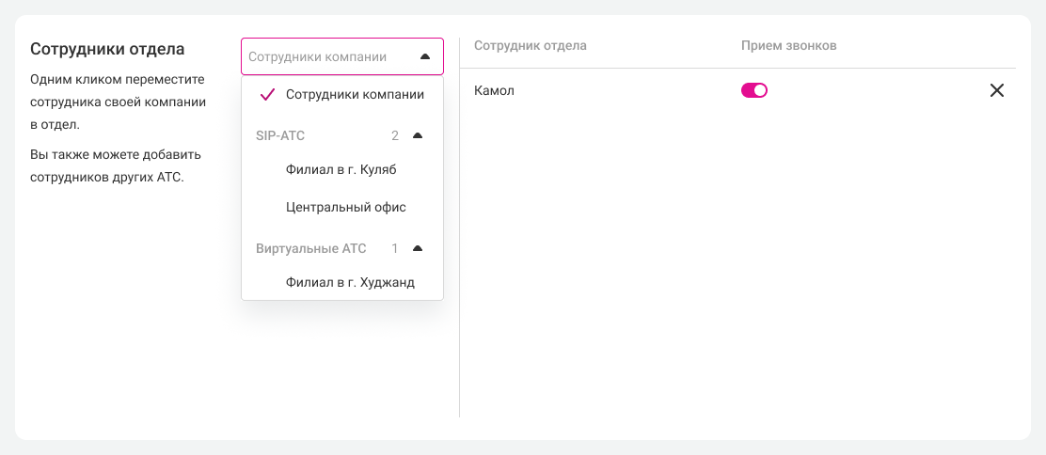Disable call reception toggle for Камол
The height and width of the screenshot is (455, 1046).
pyautogui.click(x=754, y=90)
